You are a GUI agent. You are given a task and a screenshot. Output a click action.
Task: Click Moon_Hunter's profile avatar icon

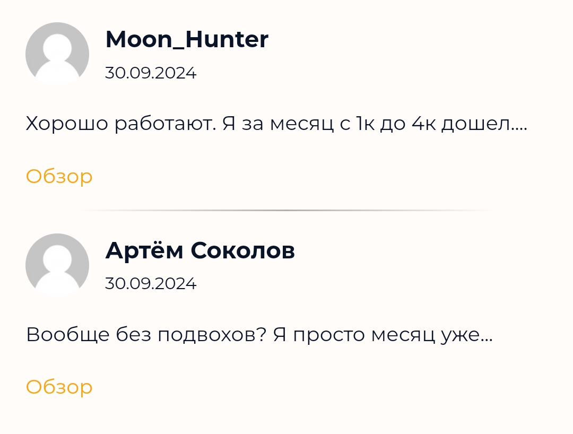click(57, 54)
